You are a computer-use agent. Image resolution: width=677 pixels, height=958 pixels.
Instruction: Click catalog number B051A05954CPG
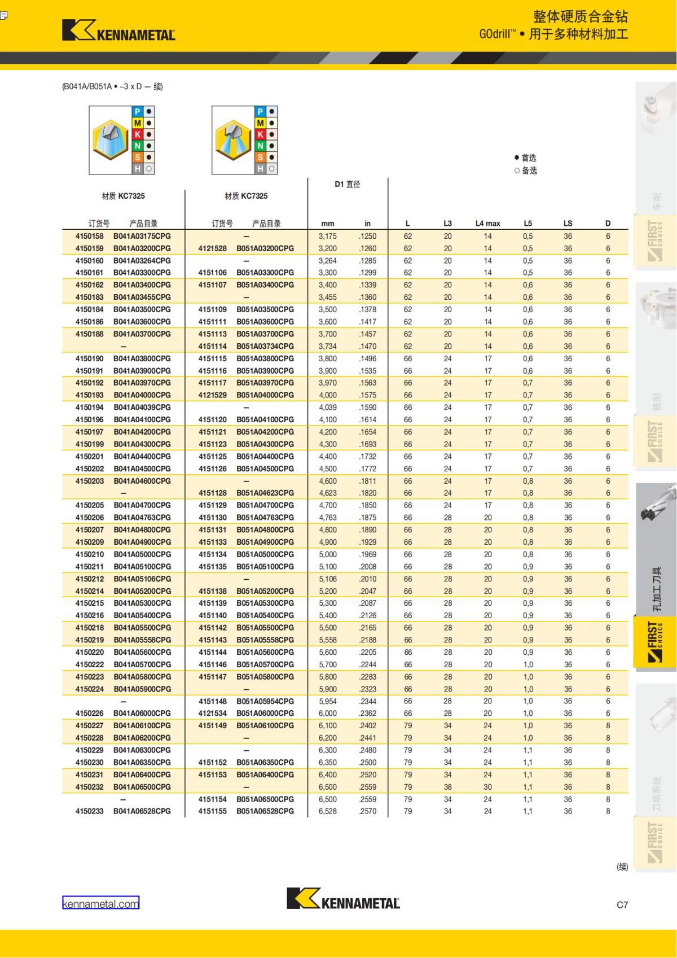point(265,701)
